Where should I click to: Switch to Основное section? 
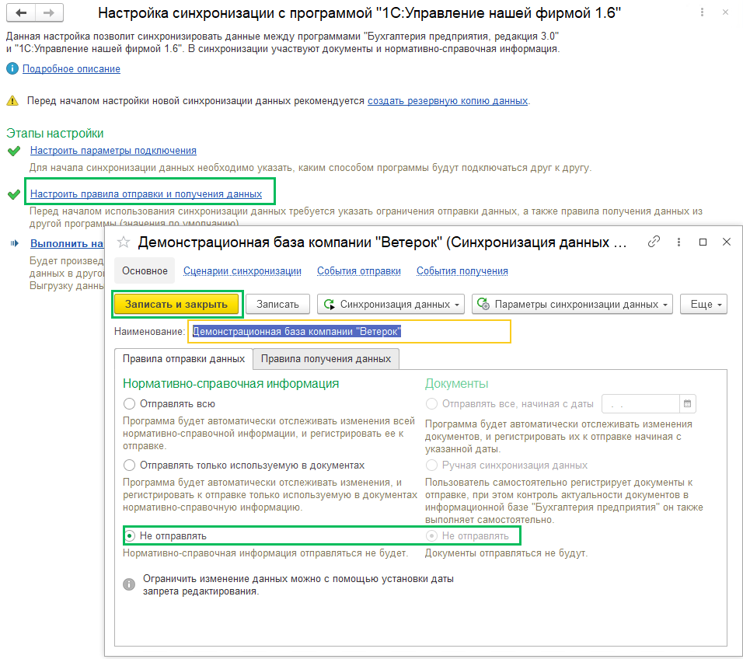click(145, 271)
